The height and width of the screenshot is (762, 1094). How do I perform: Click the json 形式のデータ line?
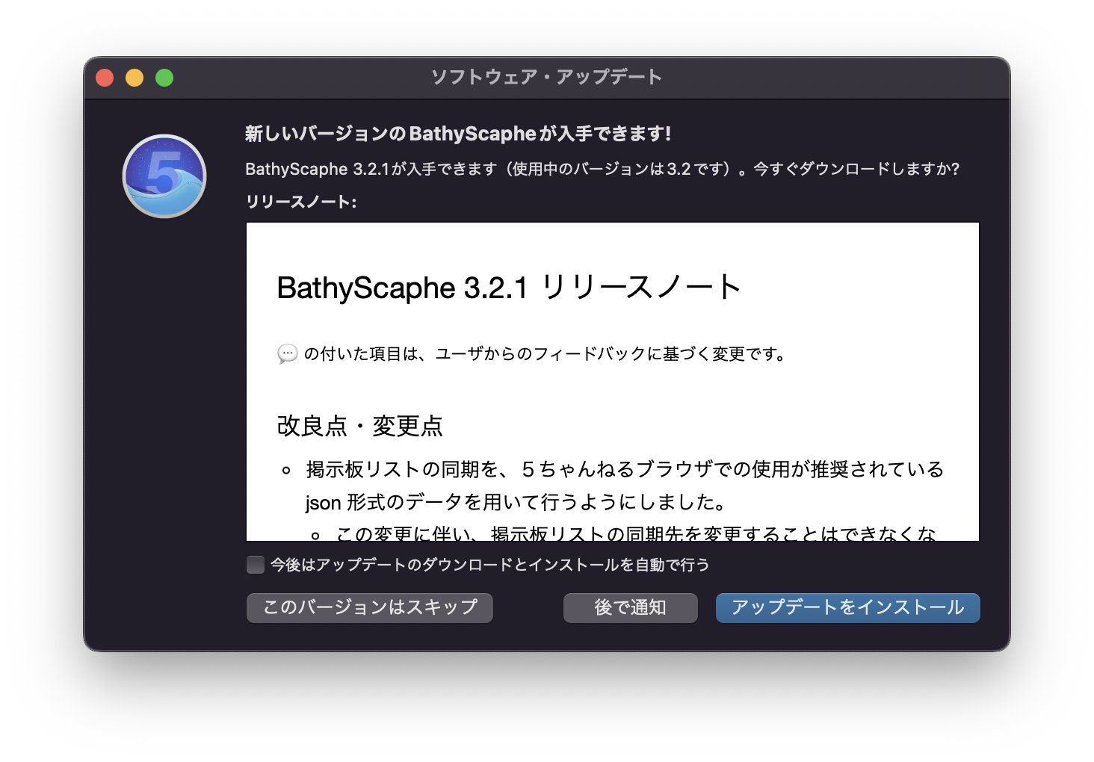click(x=516, y=502)
